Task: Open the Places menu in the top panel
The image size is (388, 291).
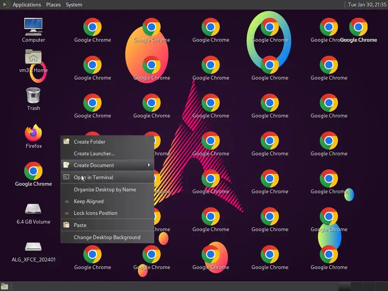Action: (x=53, y=5)
